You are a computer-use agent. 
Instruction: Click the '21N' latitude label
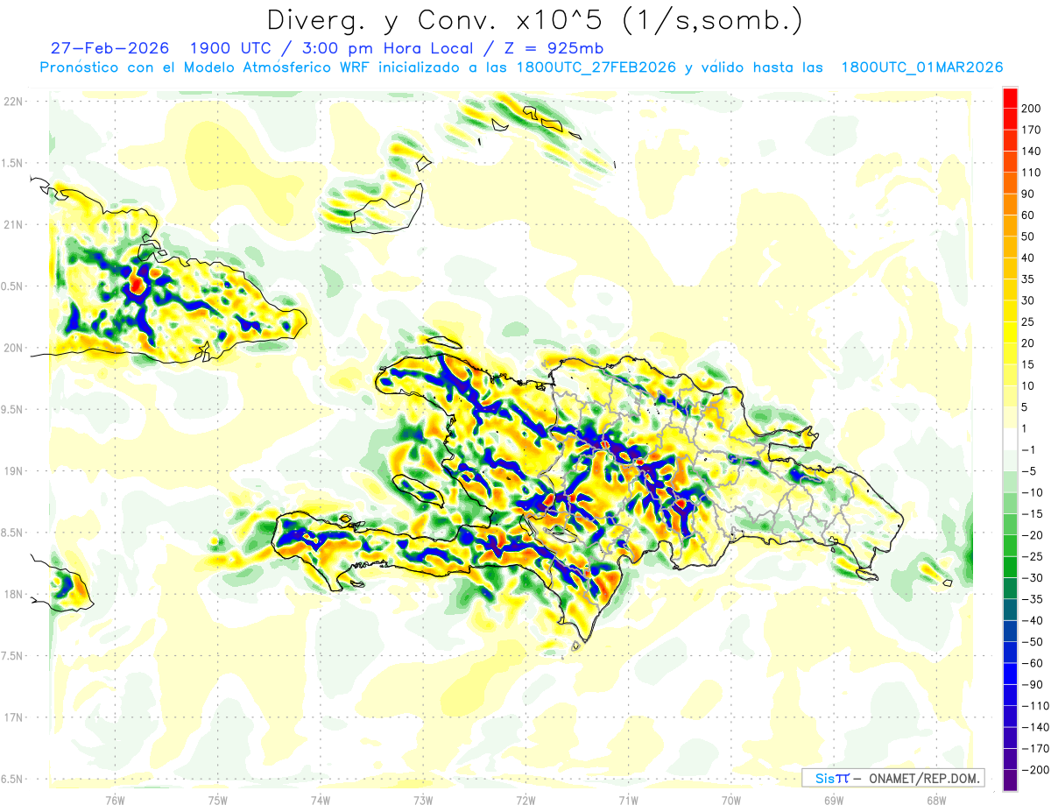pos(13,224)
